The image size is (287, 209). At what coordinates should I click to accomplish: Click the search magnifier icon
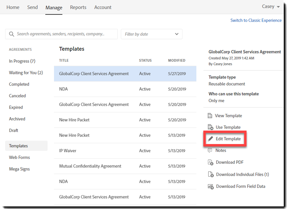click(x=12, y=34)
